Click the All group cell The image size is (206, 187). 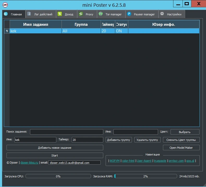pyautogui.click(x=81, y=31)
